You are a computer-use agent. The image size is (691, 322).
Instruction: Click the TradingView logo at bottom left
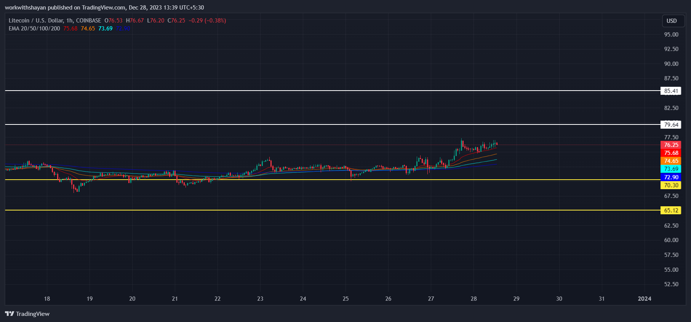pyautogui.click(x=27, y=314)
